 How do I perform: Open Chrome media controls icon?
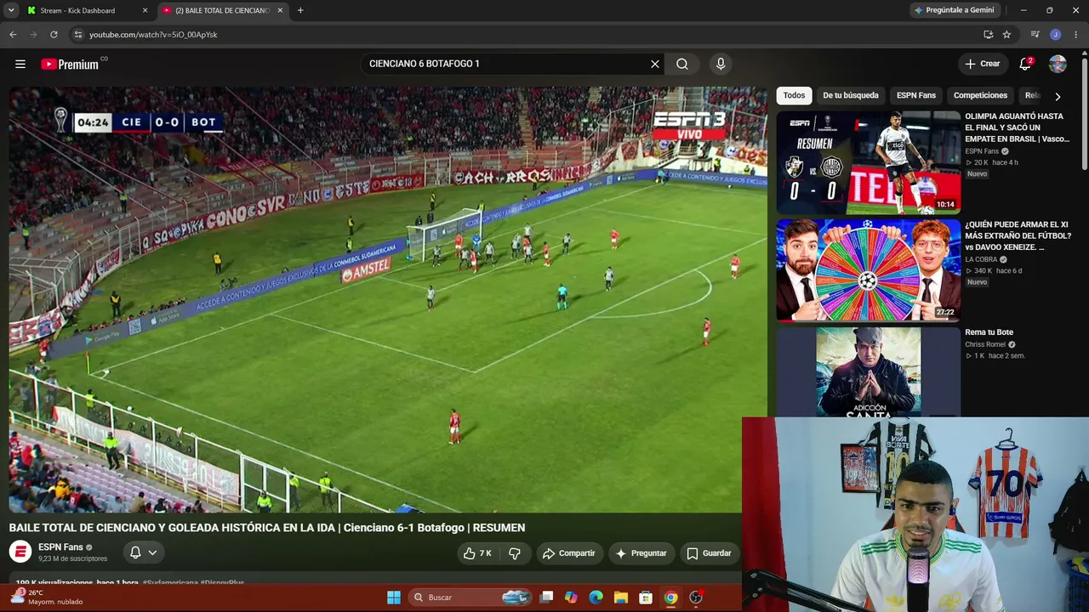1035,35
